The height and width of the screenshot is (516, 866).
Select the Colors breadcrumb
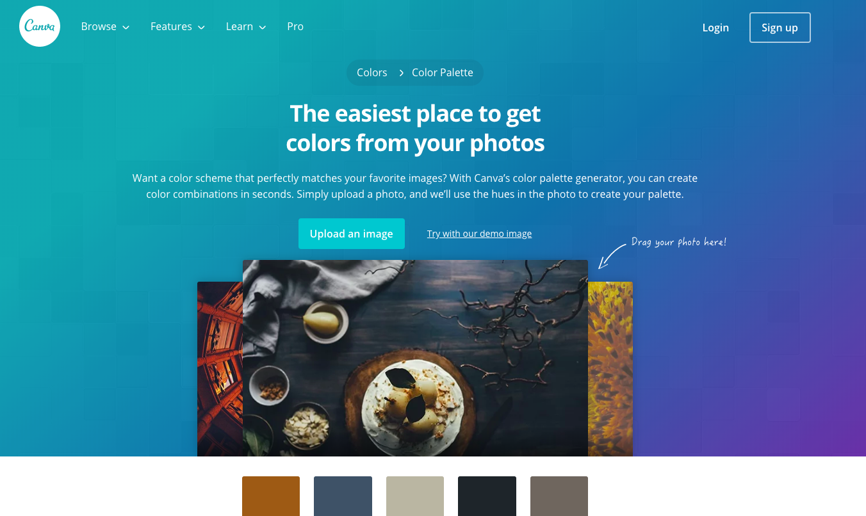tap(372, 73)
